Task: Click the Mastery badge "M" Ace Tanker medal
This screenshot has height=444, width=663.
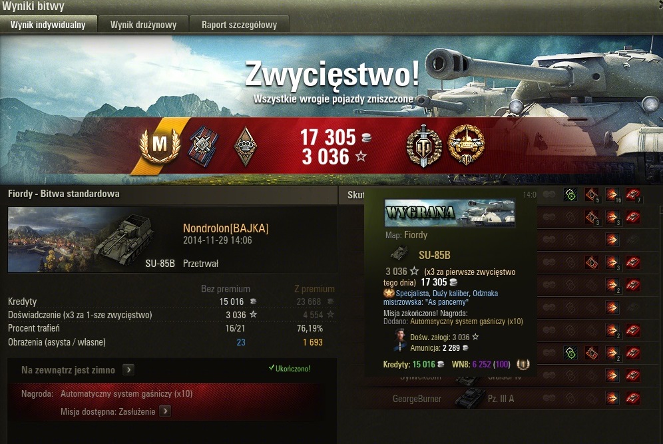Action: [160, 145]
